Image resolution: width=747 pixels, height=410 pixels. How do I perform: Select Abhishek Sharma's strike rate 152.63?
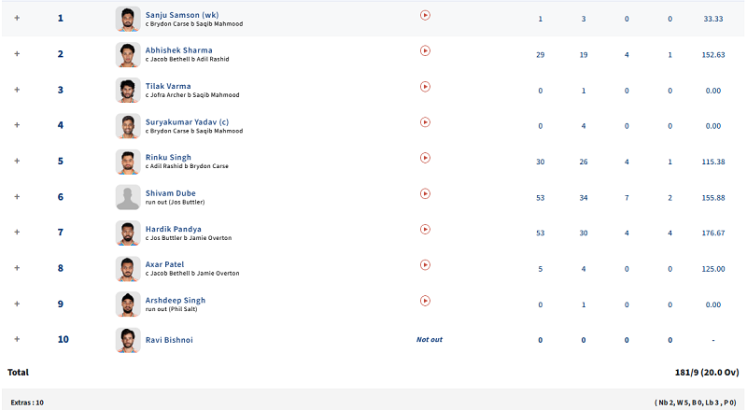coord(713,55)
